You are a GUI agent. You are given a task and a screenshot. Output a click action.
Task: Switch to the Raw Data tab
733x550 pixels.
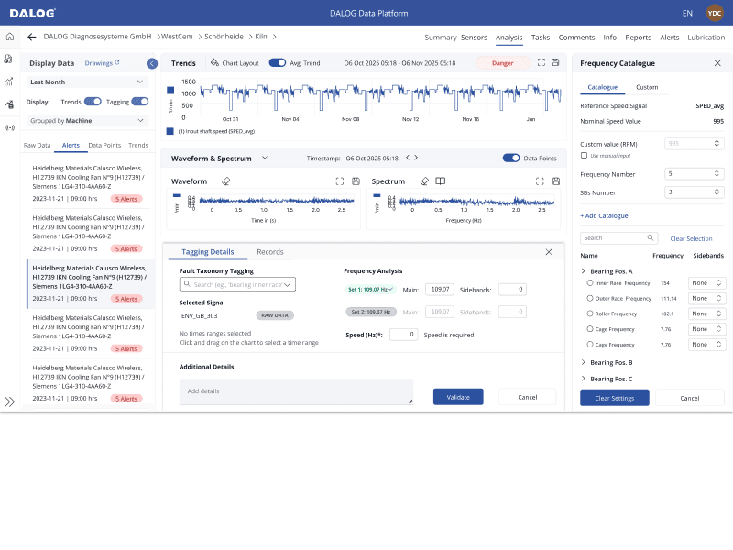pyautogui.click(x=37, y=145)
